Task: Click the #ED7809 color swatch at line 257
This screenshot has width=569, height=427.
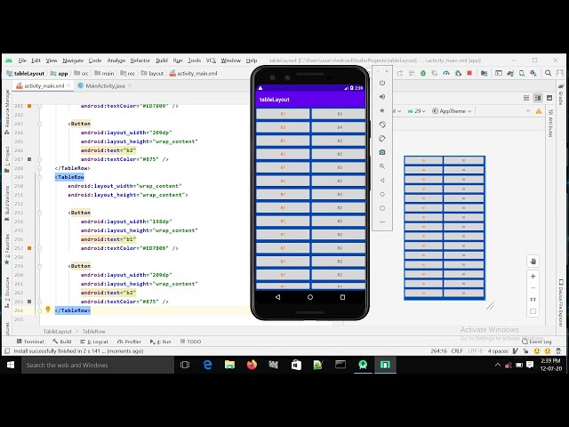Action: pos(29,248)
